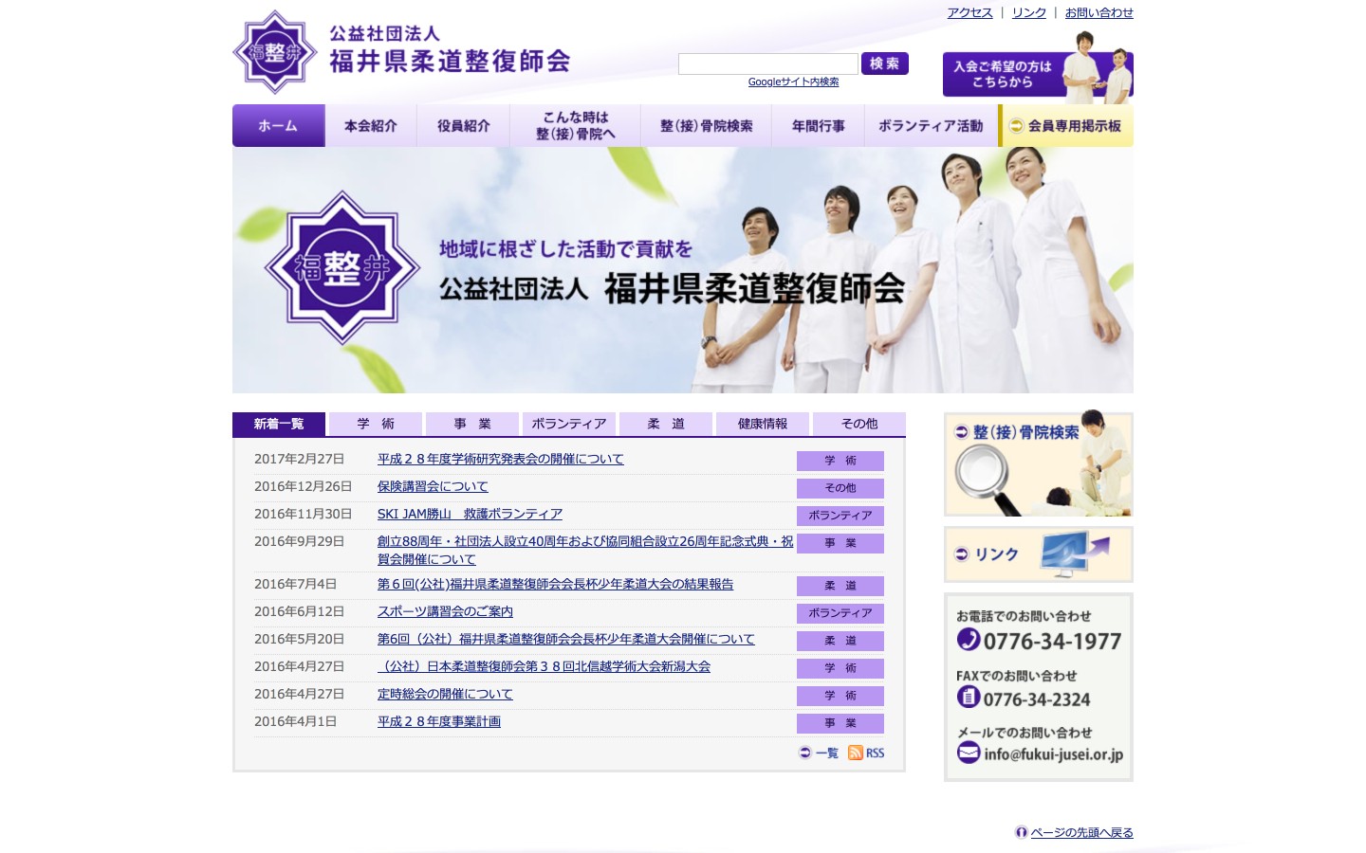
Task: Click 学術 tag on 2017年2月27日 row
Action: (840, 461)
